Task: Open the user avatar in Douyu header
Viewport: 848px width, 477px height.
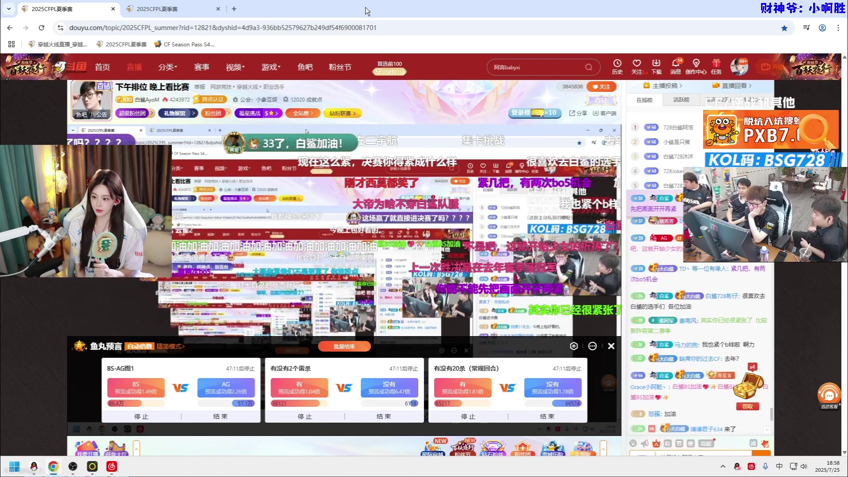Action: (x=738, y=67)
